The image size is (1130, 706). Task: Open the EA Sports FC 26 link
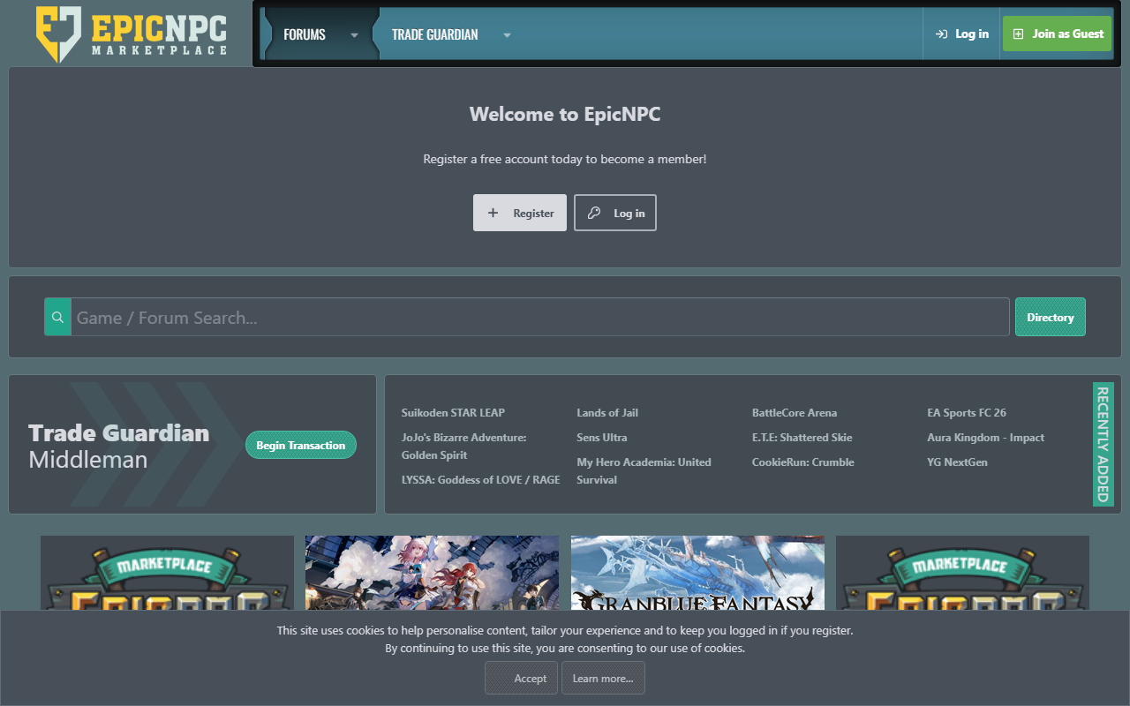[967, 413]
